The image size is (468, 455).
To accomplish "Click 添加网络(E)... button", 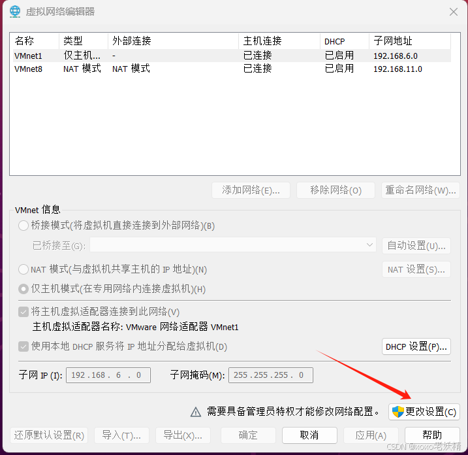I will pyautogui.click(x=251, y=190).
